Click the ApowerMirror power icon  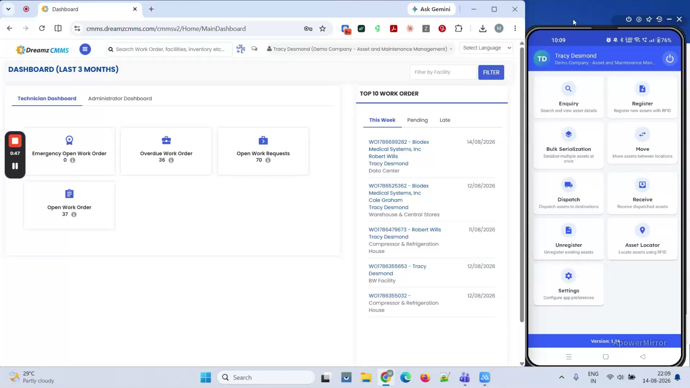(x=629, y=19)
